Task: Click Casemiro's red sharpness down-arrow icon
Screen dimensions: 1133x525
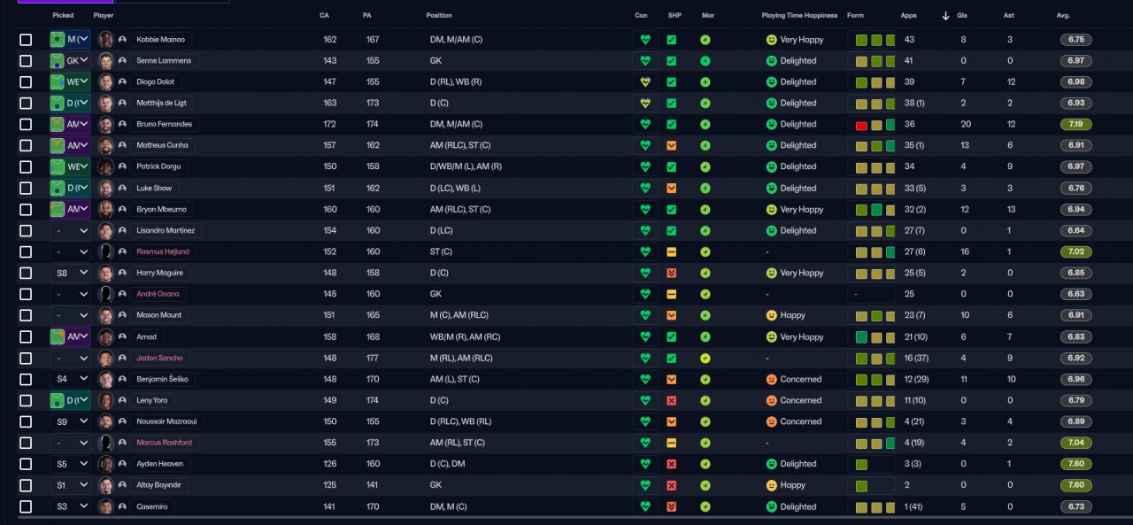Action: tap(671, 507)
